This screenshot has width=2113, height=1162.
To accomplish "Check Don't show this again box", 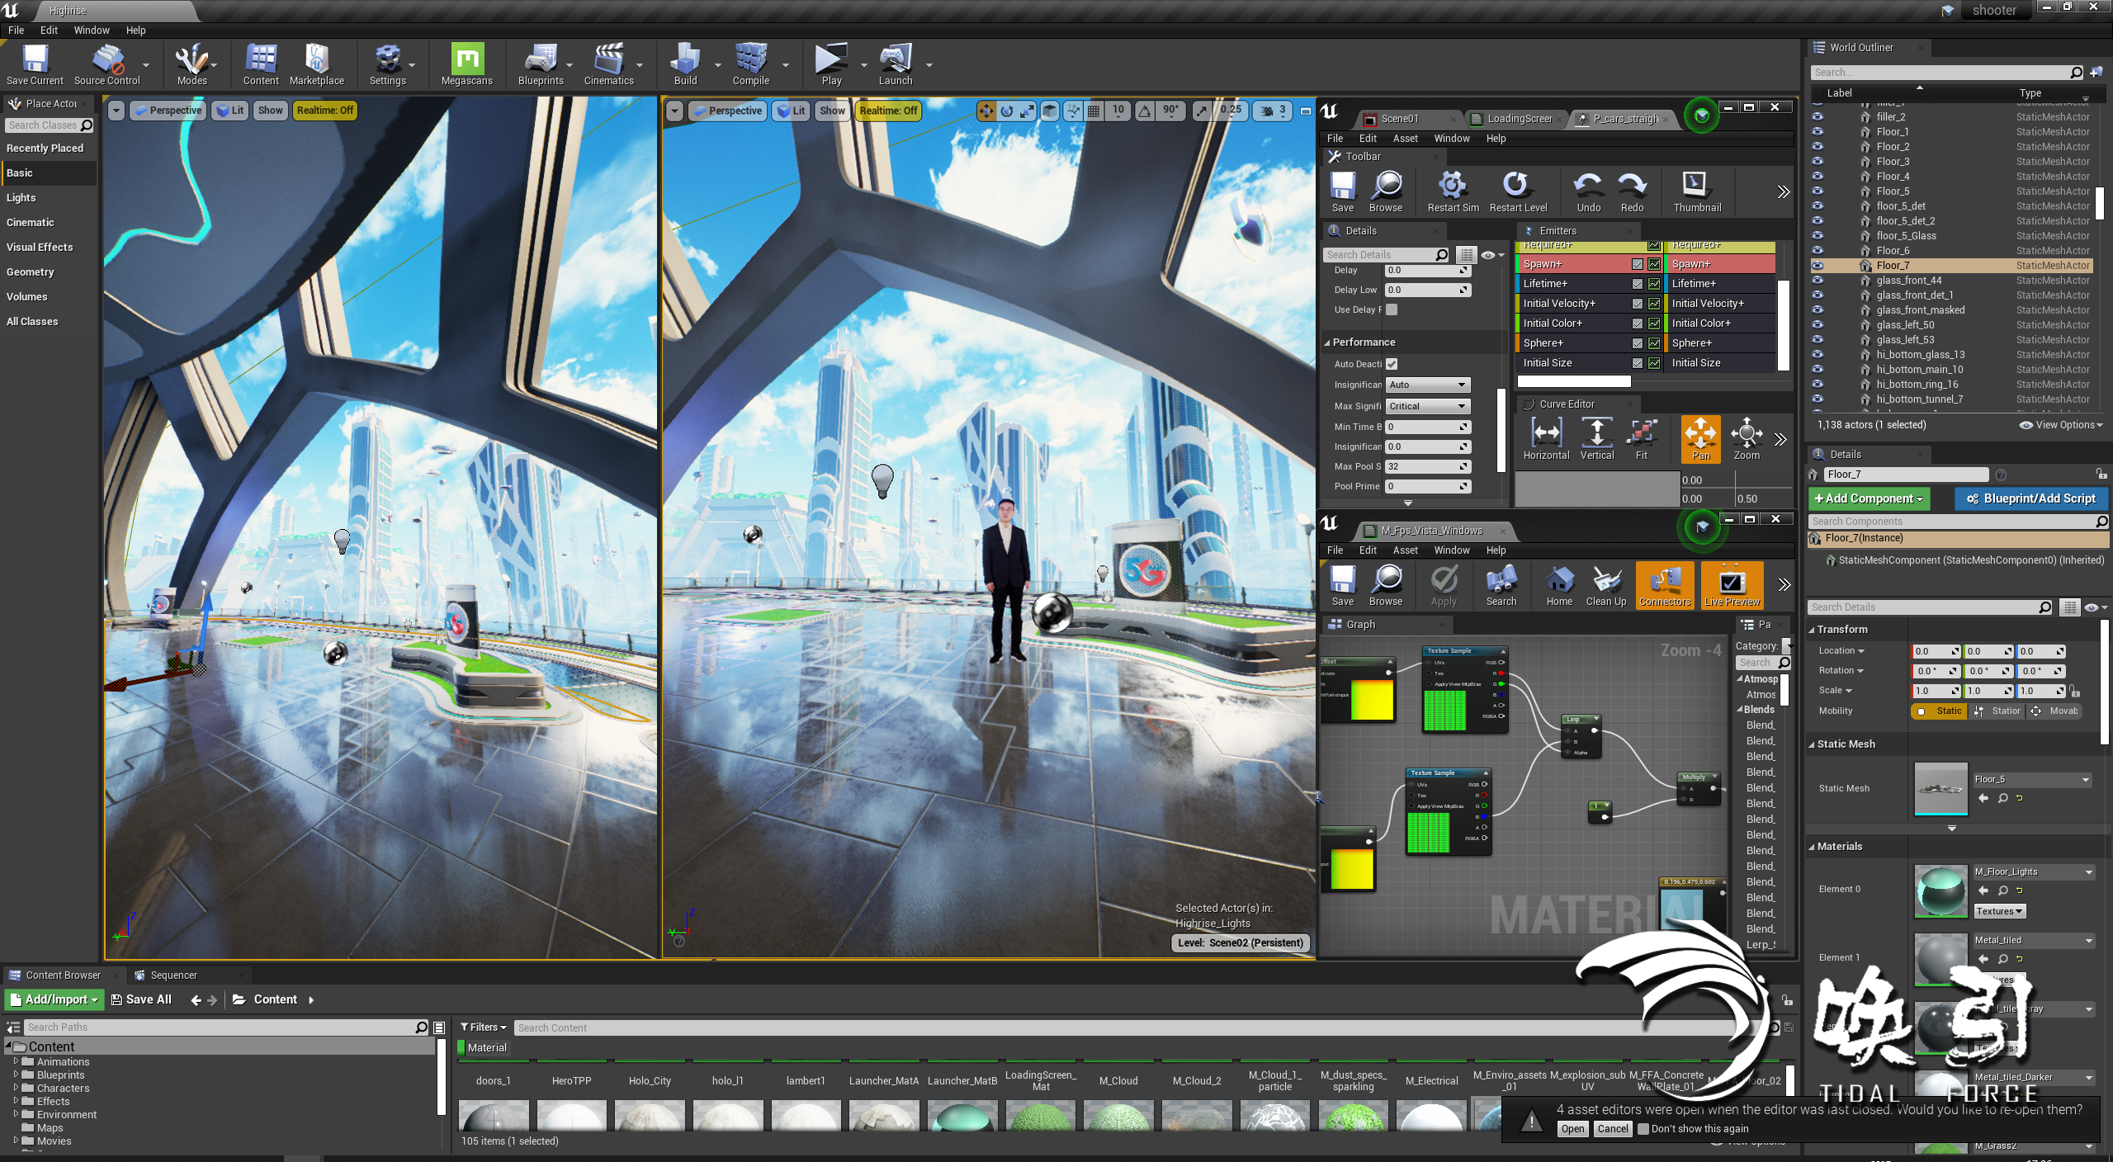I will coord(1643,1129).
